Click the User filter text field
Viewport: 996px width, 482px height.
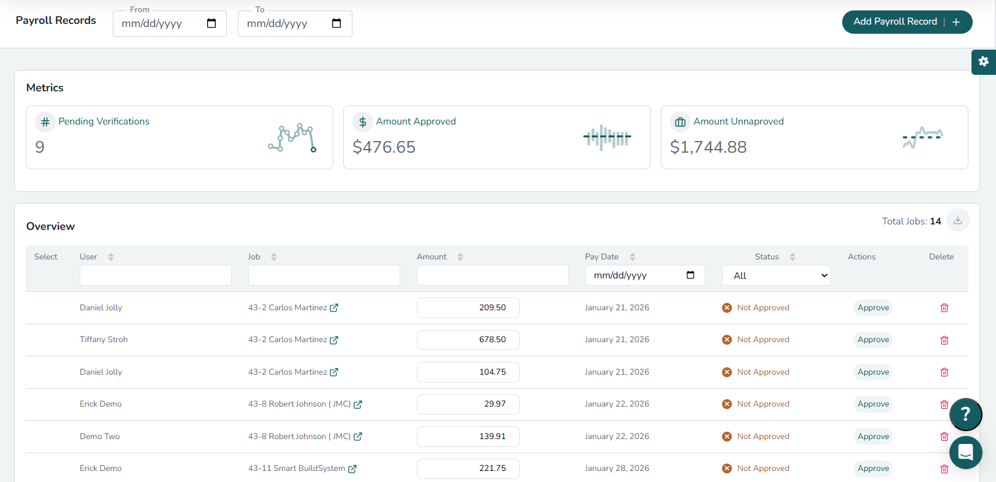point(156,276)
